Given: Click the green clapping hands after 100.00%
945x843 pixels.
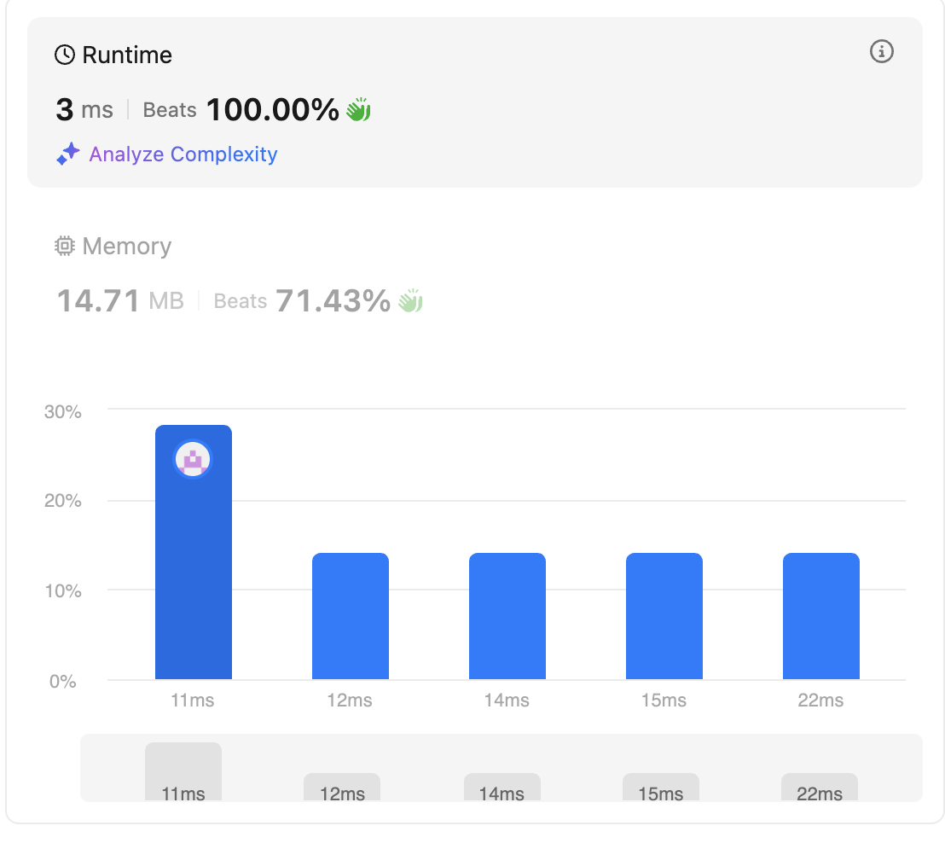Looking at the screenshot, I should click(358, 110).
